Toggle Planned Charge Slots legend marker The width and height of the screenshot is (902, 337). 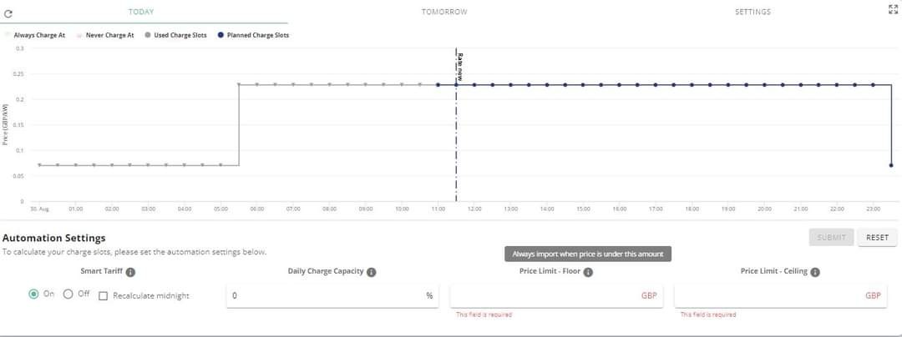point(220,36)
